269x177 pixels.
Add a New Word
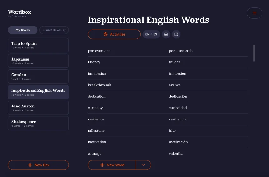click(x=112, y=165)
